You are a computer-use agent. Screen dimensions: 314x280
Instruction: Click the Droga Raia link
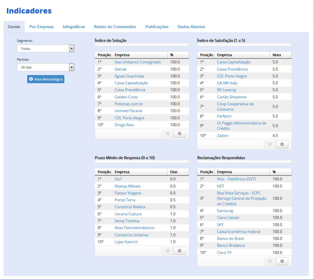point(124,125)
